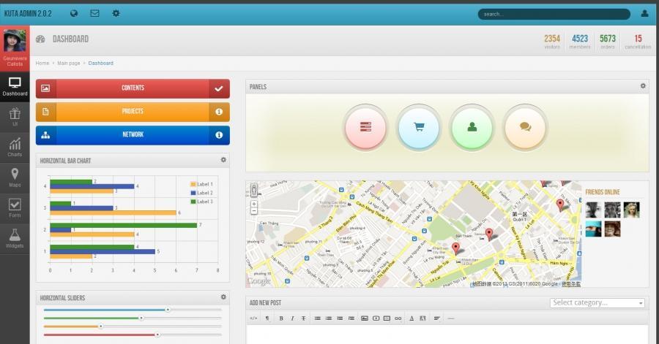This screenshot has width=659, height=344.
Task: Click the info icon on Projects button
Action: click(219, 112)
